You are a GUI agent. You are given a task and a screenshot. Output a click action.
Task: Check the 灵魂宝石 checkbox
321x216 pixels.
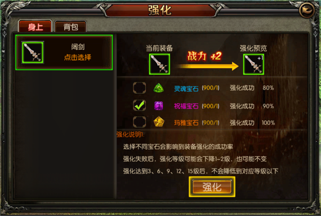tap(140, 88)
